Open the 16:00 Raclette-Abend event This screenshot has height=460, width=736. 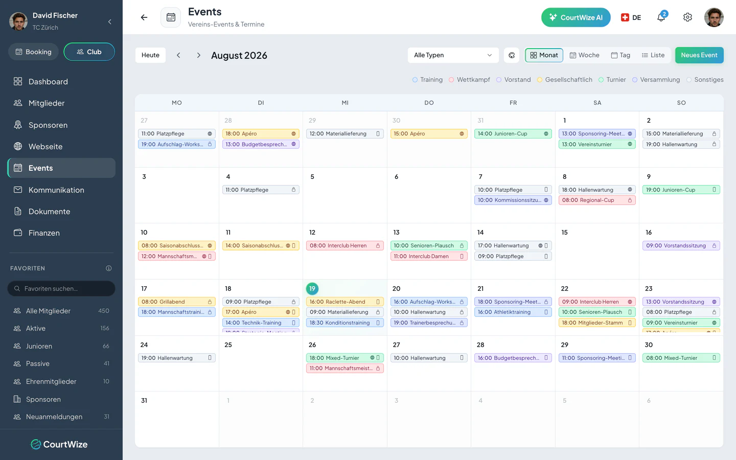pos(345,302)
